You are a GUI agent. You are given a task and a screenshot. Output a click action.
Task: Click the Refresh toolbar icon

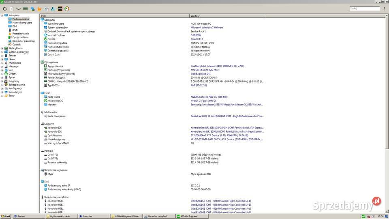(5, 9)
